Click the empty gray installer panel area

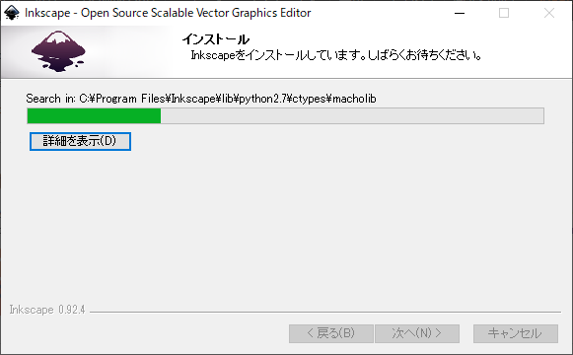coord(286,227)
